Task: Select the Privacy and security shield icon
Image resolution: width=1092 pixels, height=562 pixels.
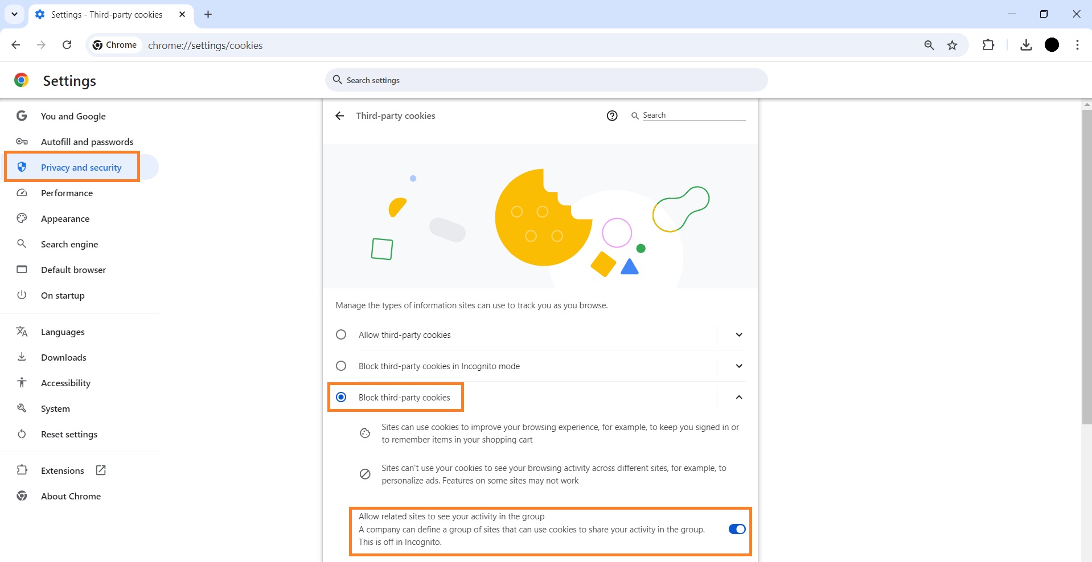Action: coord(22,167)
